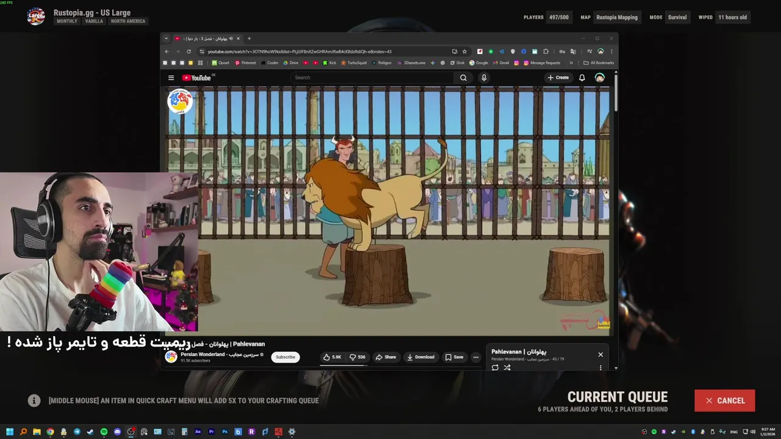Toggle loop playlist icon
This screenshot has width=781, height=439.
495,368
